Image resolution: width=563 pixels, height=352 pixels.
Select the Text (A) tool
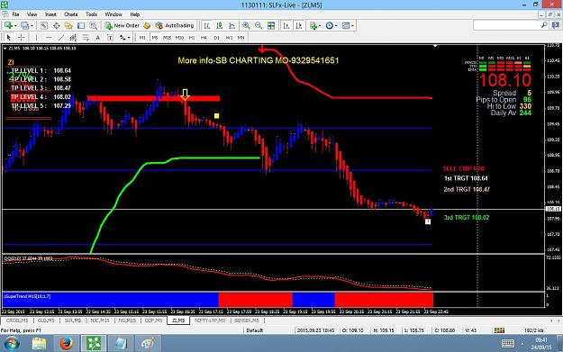97,37
